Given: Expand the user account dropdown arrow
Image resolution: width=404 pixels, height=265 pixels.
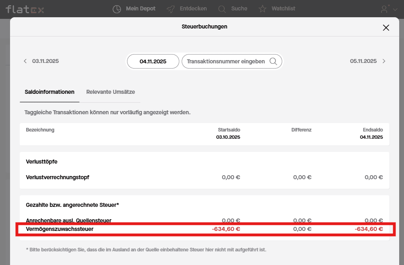Looking at the screenshot, I should 395,9.
